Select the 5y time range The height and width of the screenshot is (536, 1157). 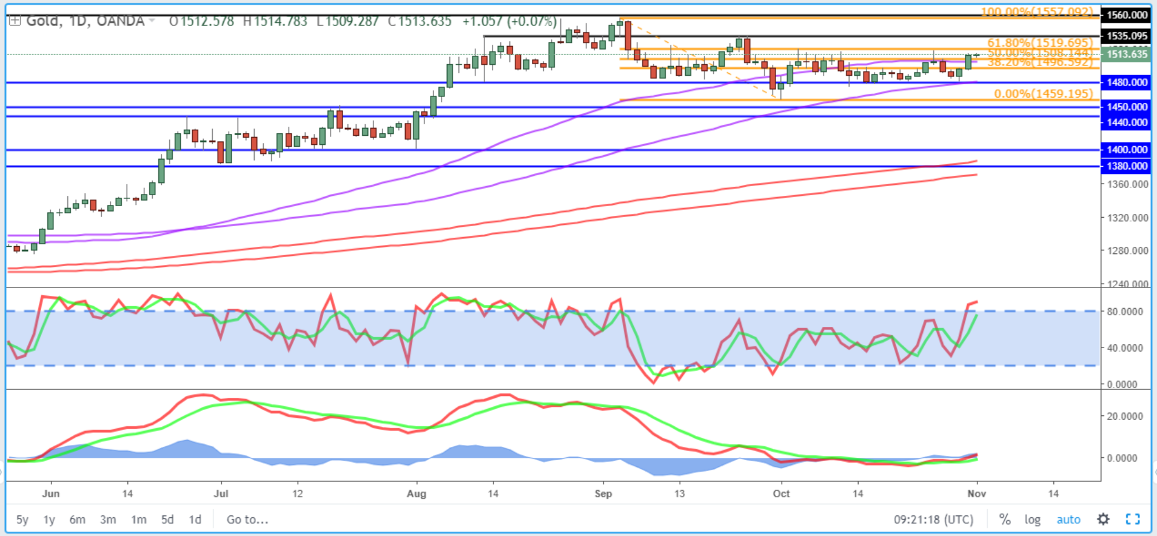point(22,520)
